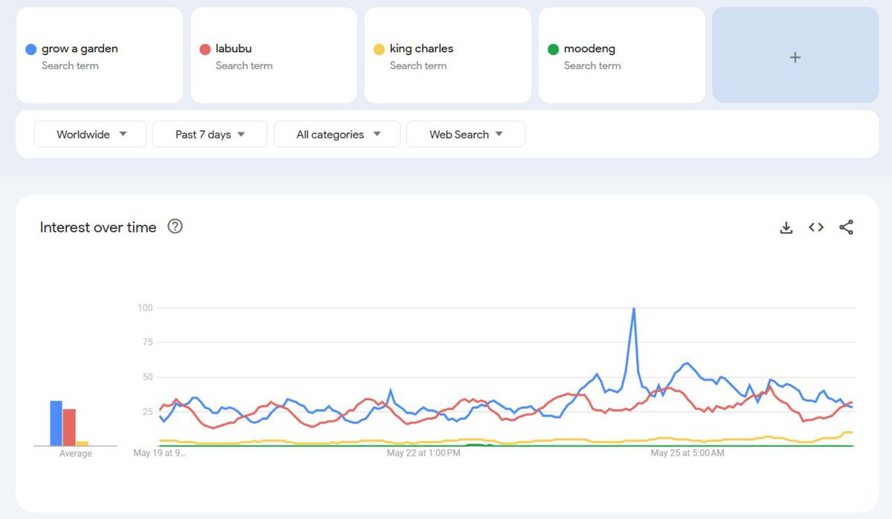
Task: Select the blue average bar
Action: tap(56, 423)
